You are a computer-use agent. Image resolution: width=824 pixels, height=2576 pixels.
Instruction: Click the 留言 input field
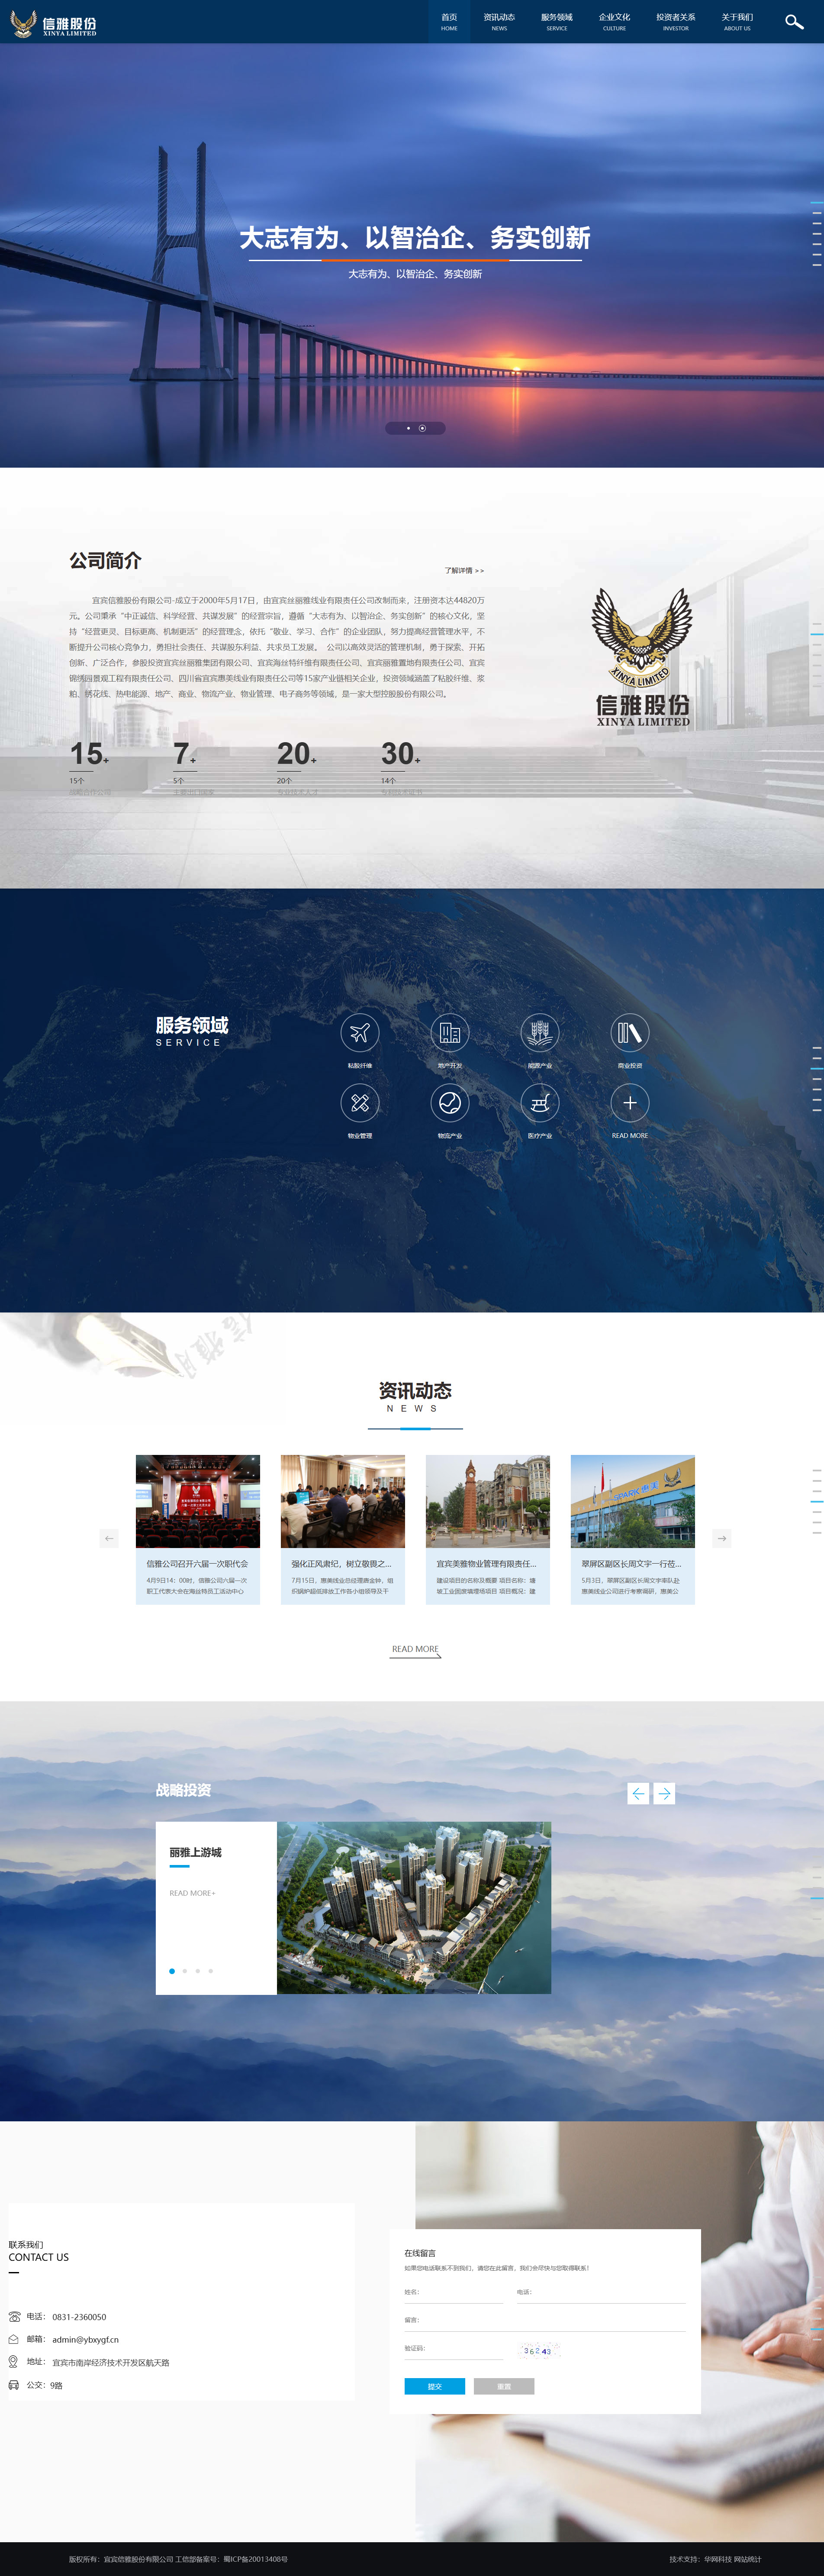545,2320
